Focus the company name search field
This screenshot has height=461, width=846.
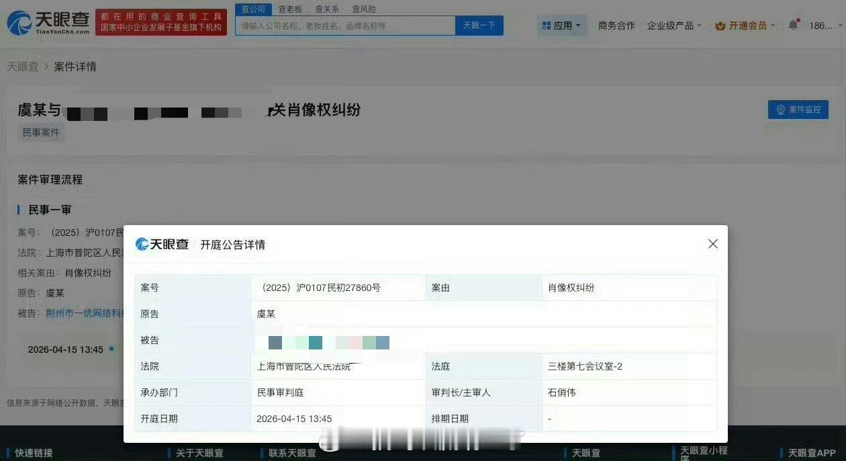(345, 26)
